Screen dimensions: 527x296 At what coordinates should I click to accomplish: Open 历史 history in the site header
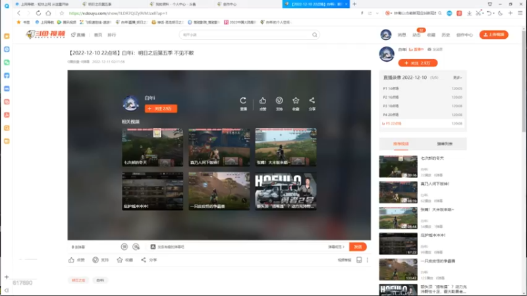446,35
